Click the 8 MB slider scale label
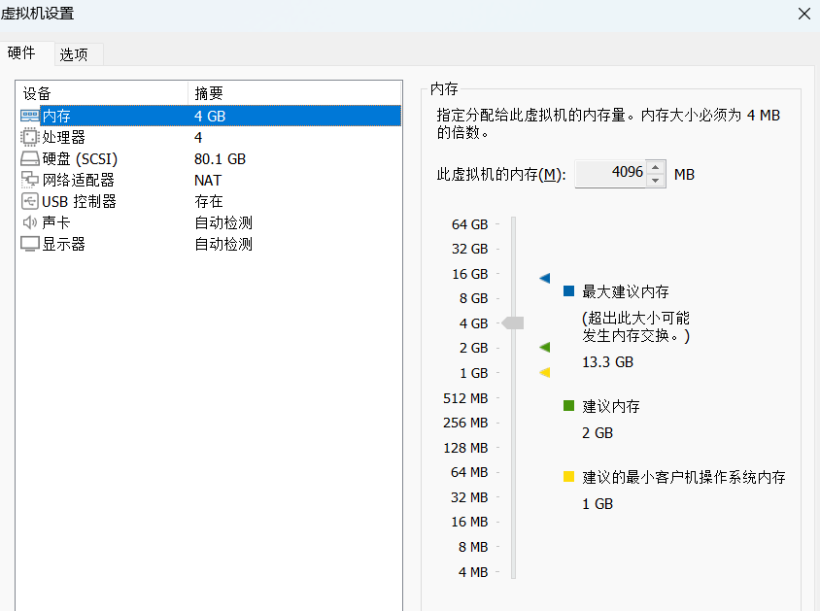The image size is (820, 611). click(x=473, y=547)
